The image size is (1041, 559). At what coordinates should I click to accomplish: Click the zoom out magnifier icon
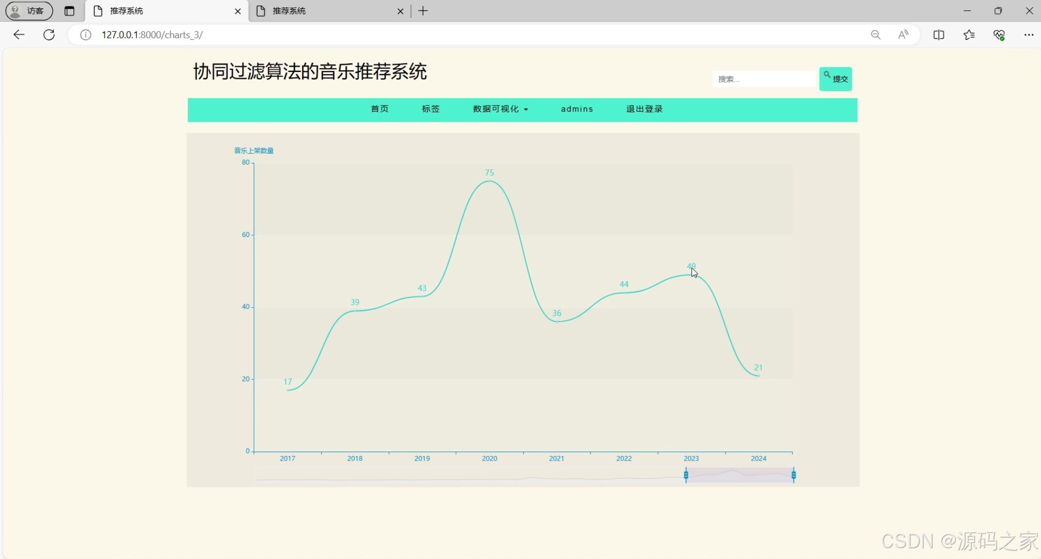point(875,35)
